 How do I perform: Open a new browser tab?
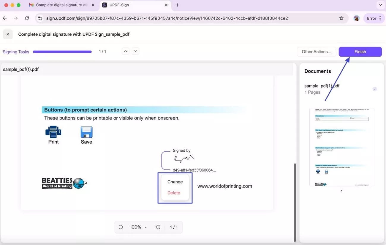coord(177,5)
